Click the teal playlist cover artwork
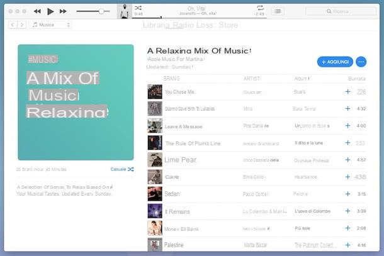 tap(76, 103)
